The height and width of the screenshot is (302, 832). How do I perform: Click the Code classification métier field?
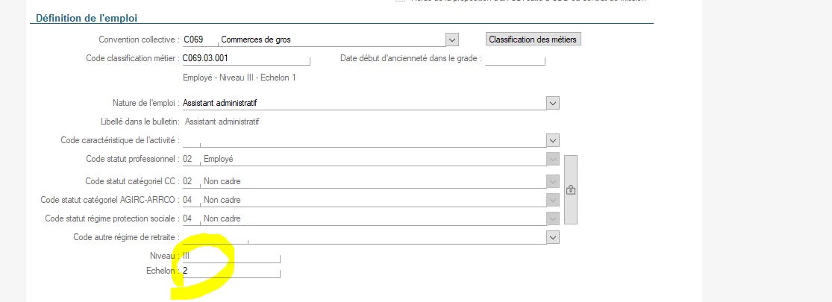[x=245, y=58]
